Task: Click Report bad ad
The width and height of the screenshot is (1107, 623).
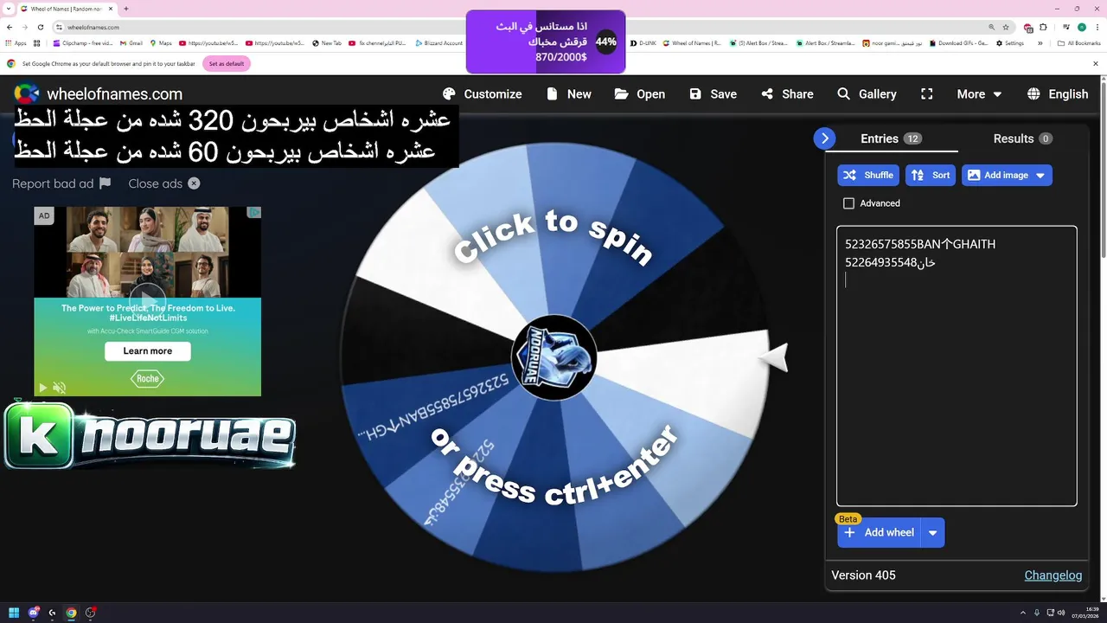Action: point(61,183)
